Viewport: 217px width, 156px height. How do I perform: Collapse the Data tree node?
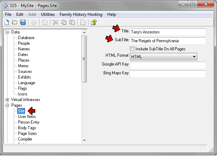pyautogui.click(x=7, y=32)
